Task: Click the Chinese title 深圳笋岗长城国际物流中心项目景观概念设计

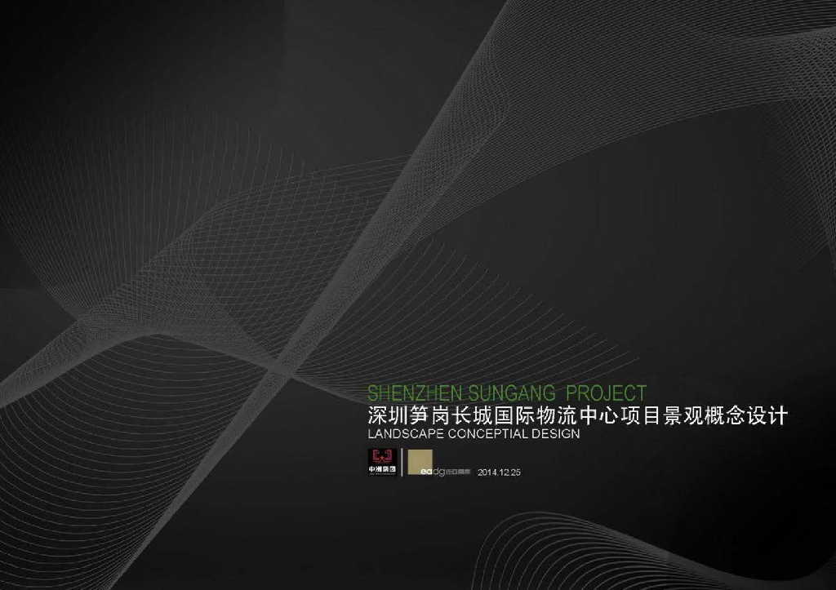Action: 581,413
